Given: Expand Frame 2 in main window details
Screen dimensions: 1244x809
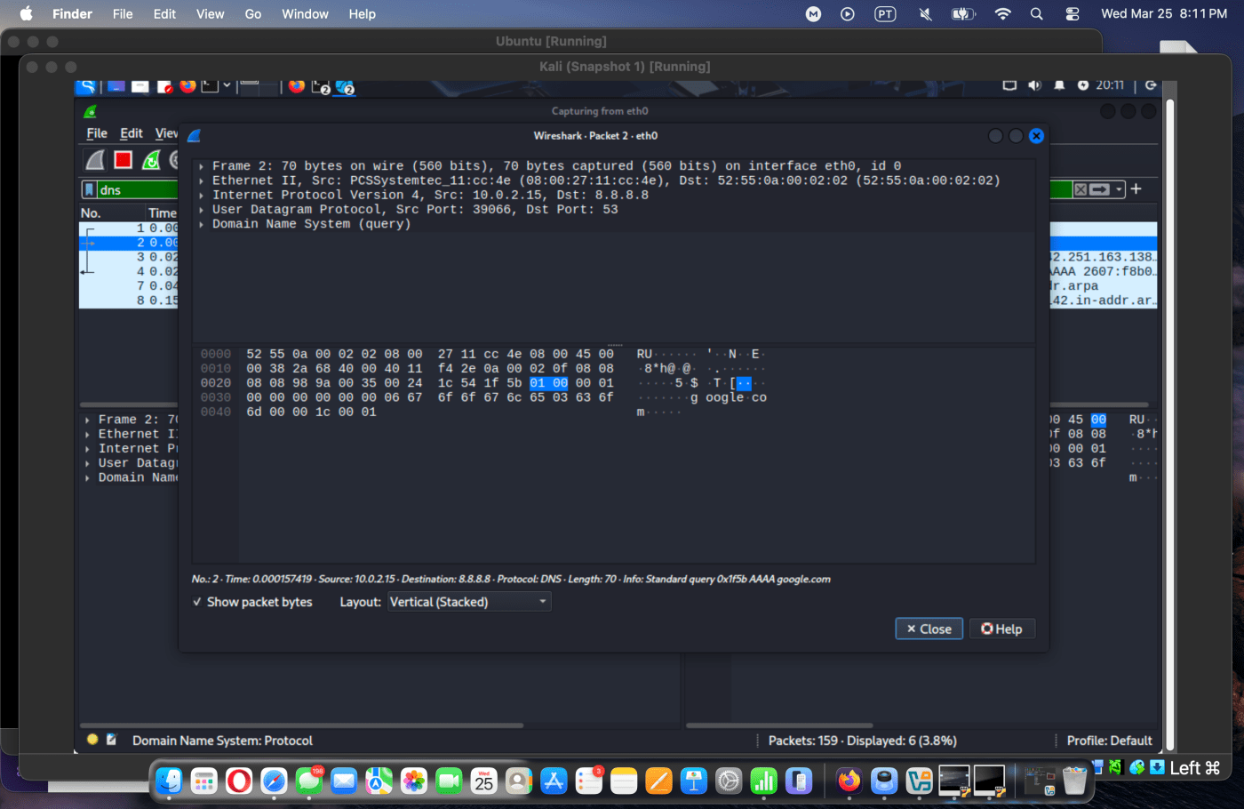Looking at the screenshot, I should pyautogui.click(x=87, y=420).
